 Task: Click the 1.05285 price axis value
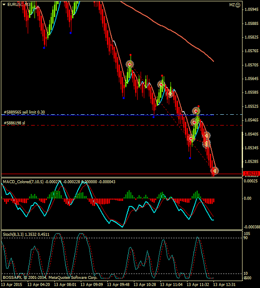point(252,162)
